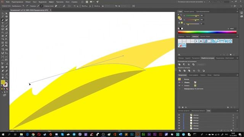Select the Zoom tool in the toolbar

[x=6, y=77]
